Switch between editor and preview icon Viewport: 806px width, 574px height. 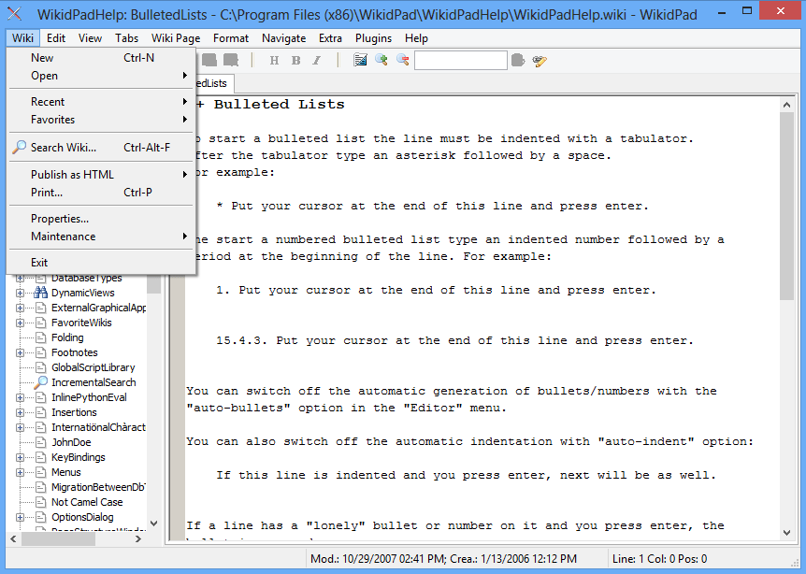(360, 60)
